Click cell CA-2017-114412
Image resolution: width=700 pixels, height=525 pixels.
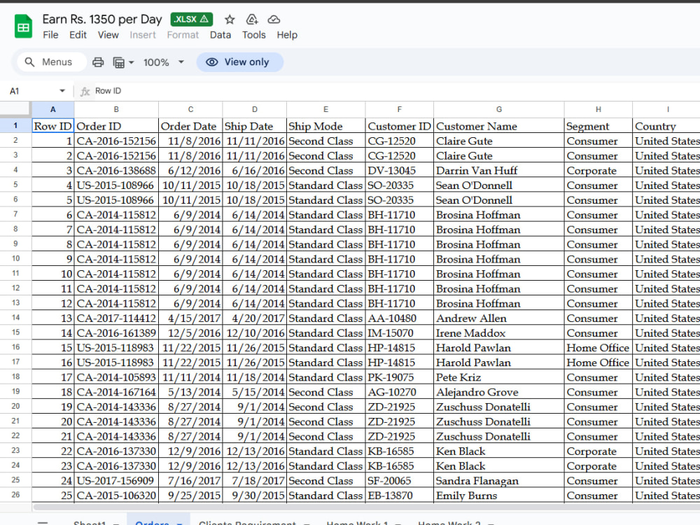point(116,318)
